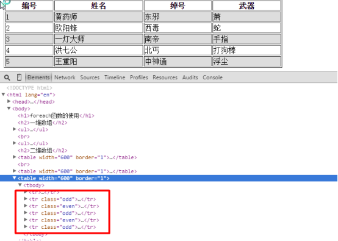Expand the head node arrow
Image resolution: width=338 pixels, height=241 pixels.
click(x=9, y=101)
